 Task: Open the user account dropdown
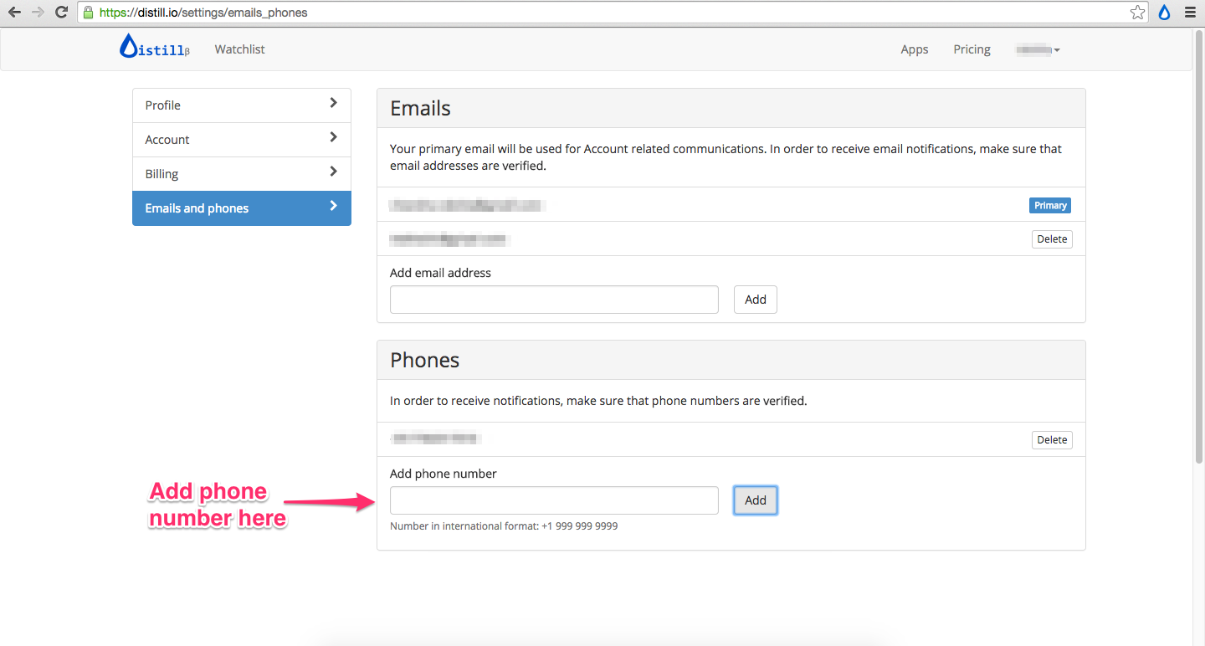click(x=1036, y=49)
